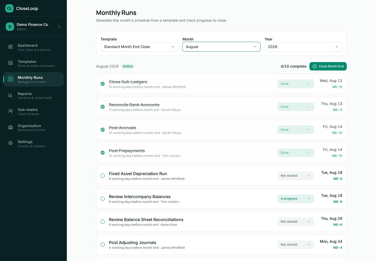Select Monthly Runs in the sidebar
This screenshot has width=376, height=261.
tap(33, 79)
